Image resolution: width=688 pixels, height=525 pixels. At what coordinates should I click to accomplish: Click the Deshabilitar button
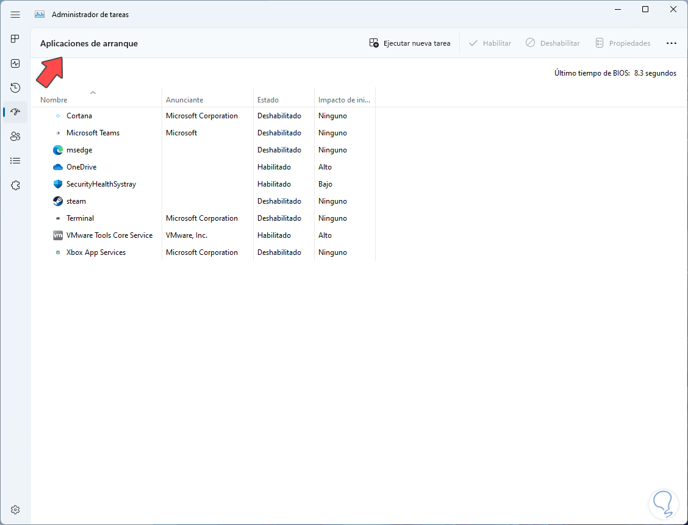(x=553, y=43)
